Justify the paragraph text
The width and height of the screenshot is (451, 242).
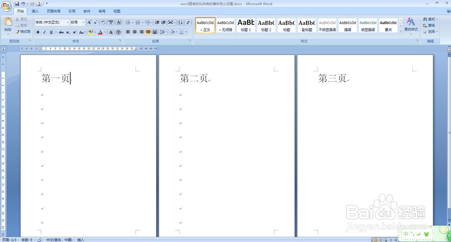click(148, 32)
